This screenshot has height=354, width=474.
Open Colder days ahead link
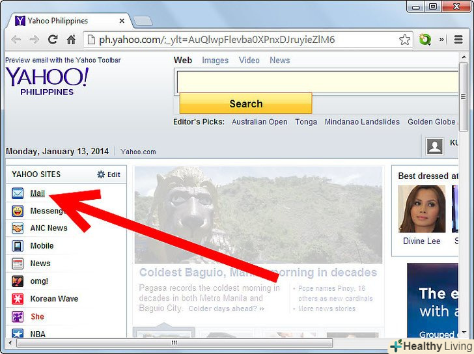pos(226,308)
